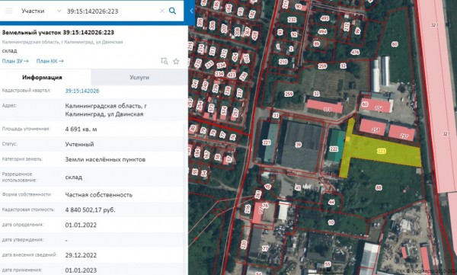Screen dimensions: 457x275
Task: Open the hamburger menu icon
Action: pos(9,11)
